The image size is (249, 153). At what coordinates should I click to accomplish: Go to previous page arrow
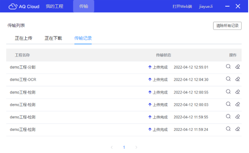pyautogui.click(x=112, y=147)
